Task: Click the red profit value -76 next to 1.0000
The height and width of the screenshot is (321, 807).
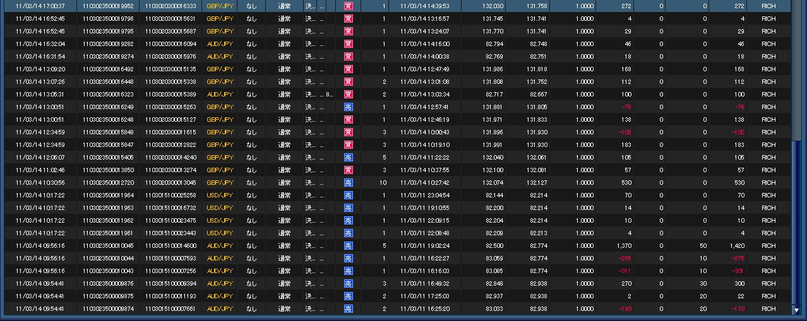Action: point(626,107)
